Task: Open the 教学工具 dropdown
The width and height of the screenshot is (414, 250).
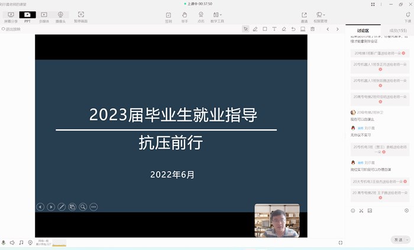Action: click(x=218, y=16)
